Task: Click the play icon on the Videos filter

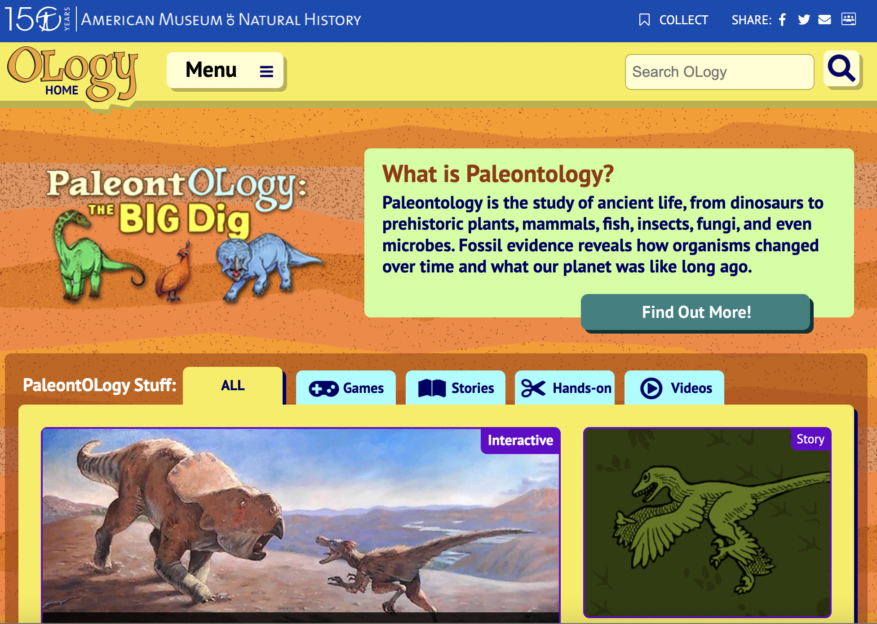Action: [651, 388]
